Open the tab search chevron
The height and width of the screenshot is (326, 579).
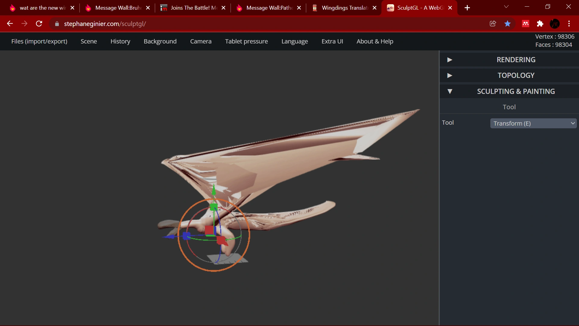coord(506,7)
